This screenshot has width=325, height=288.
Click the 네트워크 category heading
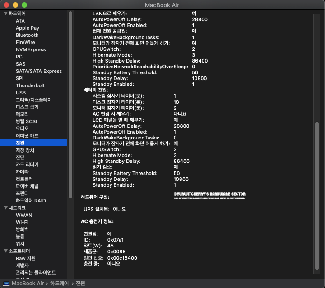click(x=17, y=208)
